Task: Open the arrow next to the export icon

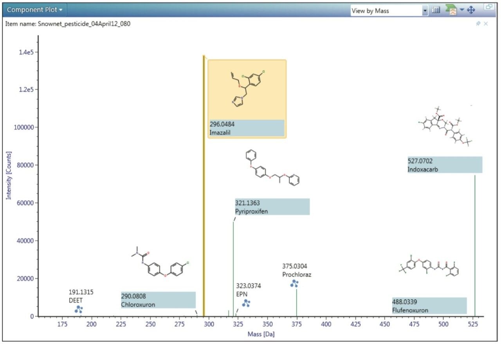Action: 462,11
